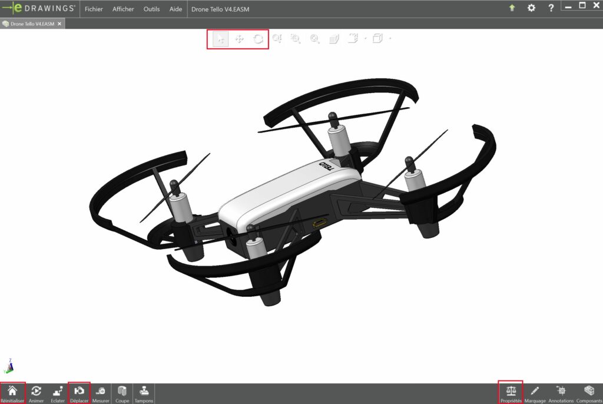This screenshot has height=404, width=603.
Task: Select the Coupe section tool
Action: tap(122, 393)
